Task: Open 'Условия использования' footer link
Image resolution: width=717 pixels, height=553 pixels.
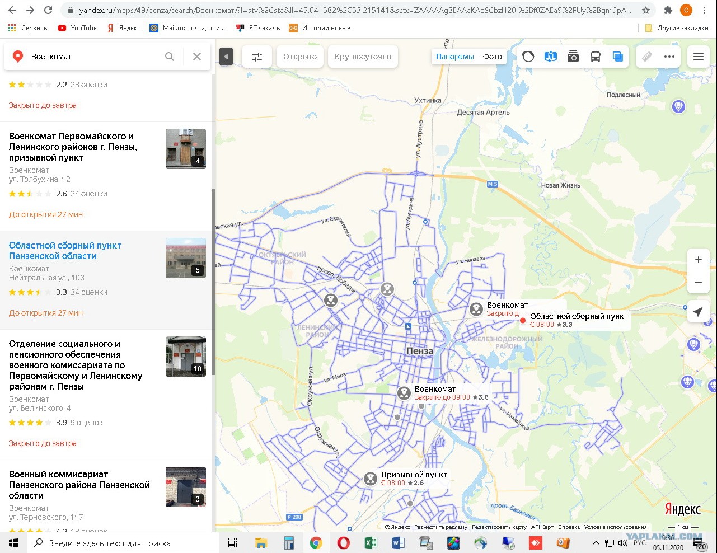Action: coord(616,527)
